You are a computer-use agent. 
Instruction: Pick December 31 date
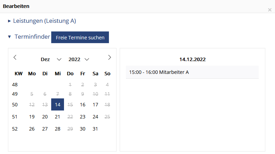95,129
